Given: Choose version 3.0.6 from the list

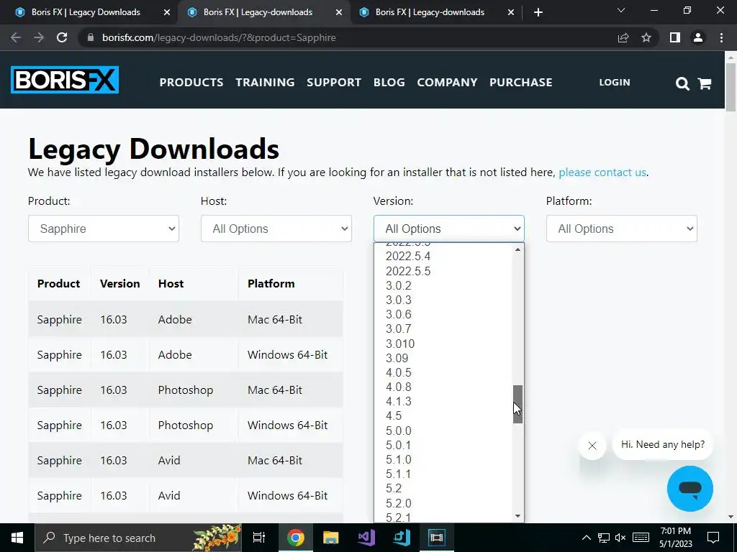Looking at the screenshot, I should click(x=399, y=315).
